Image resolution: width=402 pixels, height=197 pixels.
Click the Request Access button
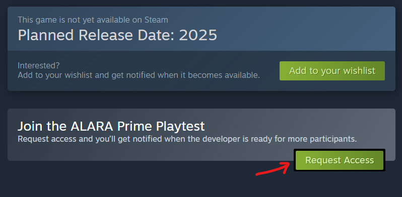click(339, 160)
